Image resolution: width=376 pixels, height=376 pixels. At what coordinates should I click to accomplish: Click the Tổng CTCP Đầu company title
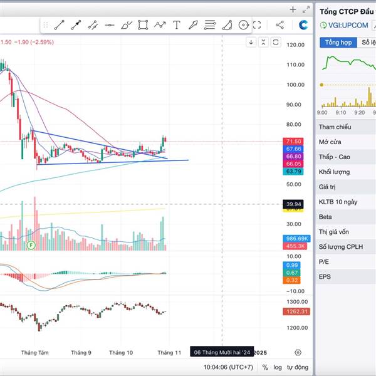[347, 11]
